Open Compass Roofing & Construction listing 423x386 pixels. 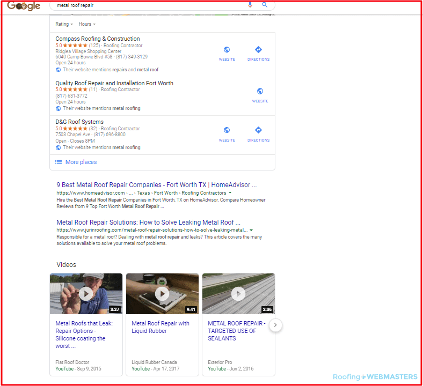98,39
